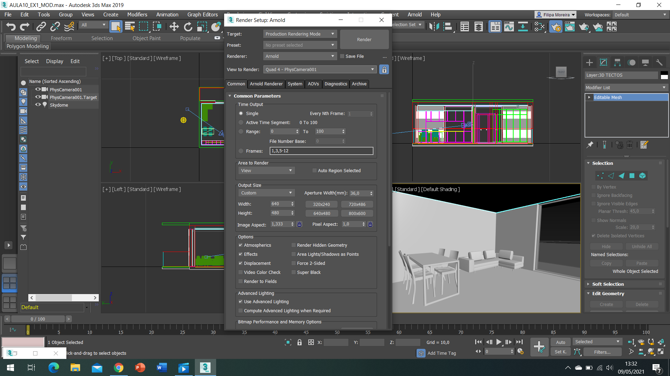Open the Modify panel tab icon

[x=603, y=62]
